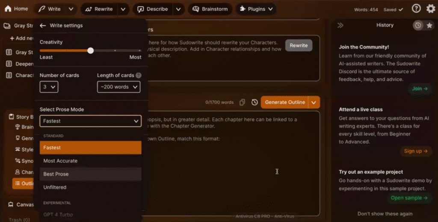Select the Fastest prose mode option

coord(91,148)
